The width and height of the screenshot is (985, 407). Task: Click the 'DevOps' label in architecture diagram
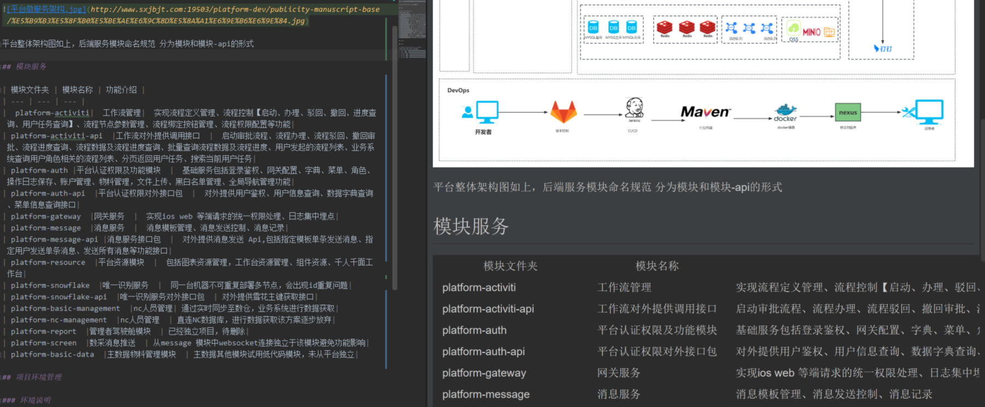click(458, 90)
